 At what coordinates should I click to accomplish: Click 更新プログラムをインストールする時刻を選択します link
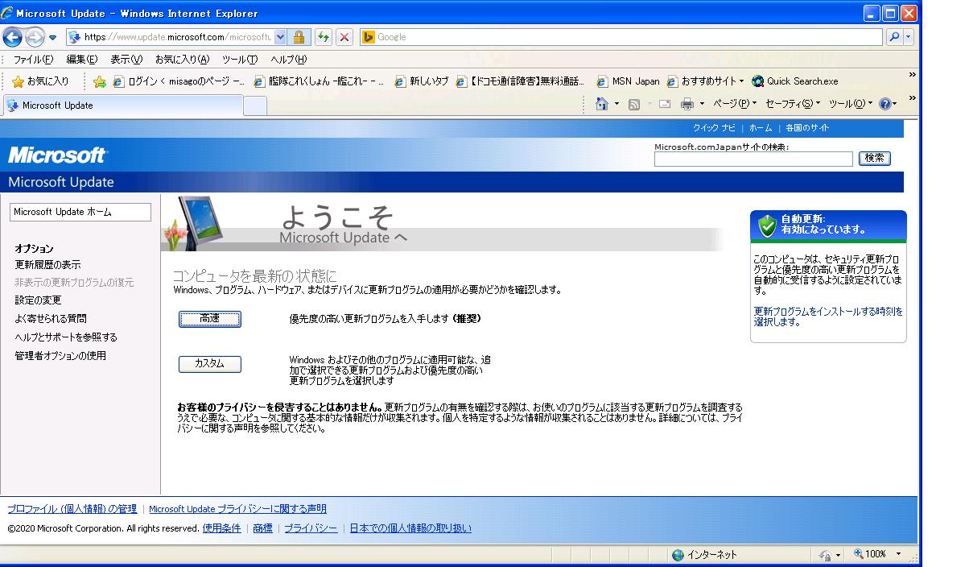pyautogui.click(x=828, y=317)
